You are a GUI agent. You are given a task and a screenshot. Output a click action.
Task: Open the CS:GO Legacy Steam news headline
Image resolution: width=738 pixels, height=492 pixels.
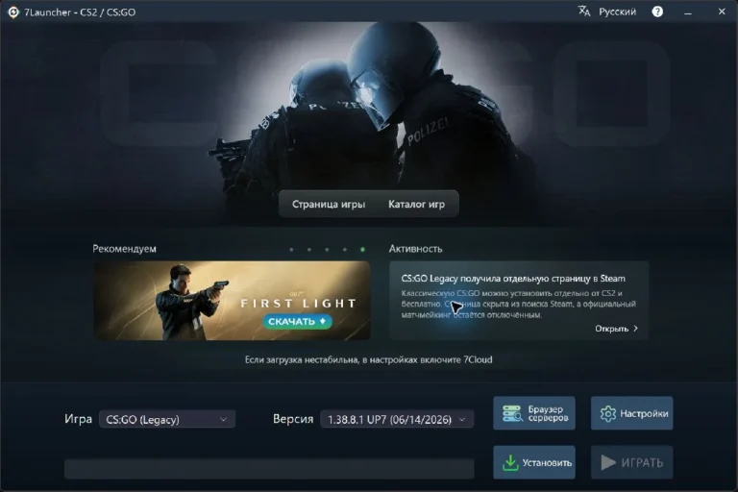513,279
